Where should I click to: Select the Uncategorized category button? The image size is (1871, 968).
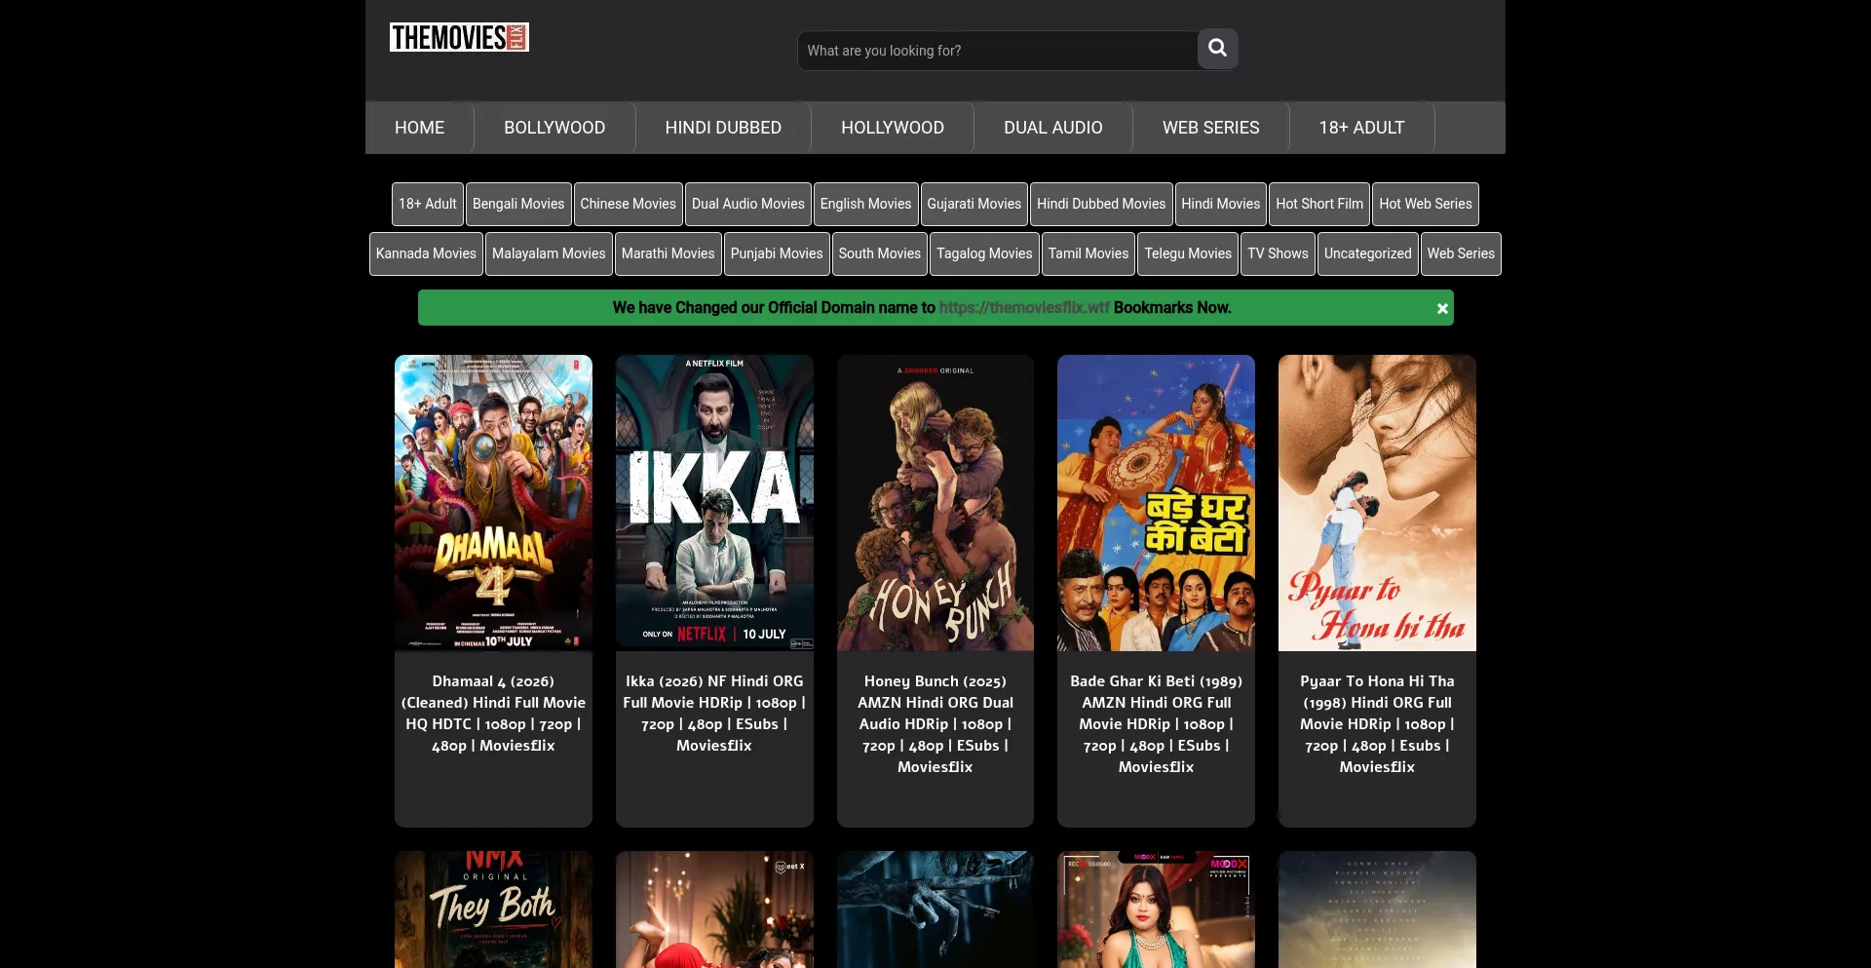pyautogui.click(x=1367, y=253)
